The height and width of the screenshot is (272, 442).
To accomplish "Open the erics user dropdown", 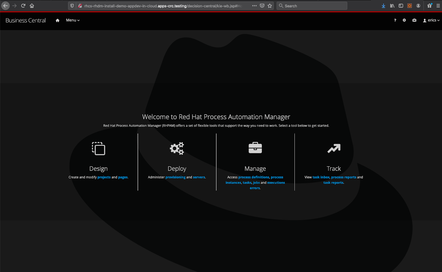I will tap(431, 20).
